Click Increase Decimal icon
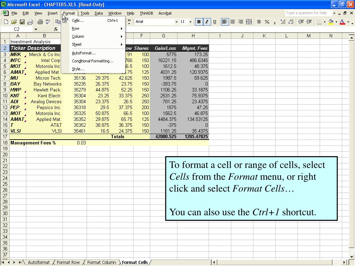355x266 pixels. pyautogui.click(x=283, y=22)
